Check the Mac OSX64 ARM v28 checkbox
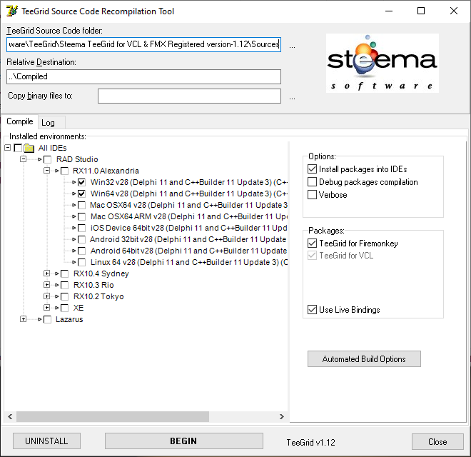Viewport: 471px width, 457px height. [x=81, y=216]
